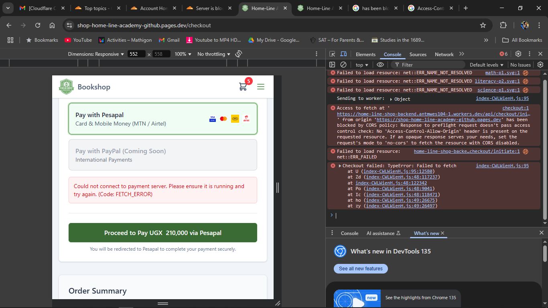This screenshot has height=308, width=548.
Task: Switch to the Elements tab
Action: [365, 55]
